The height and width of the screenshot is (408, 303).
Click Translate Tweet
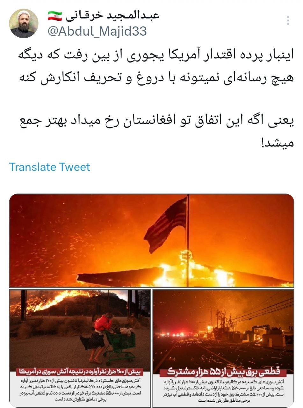[x=50, y=167]
